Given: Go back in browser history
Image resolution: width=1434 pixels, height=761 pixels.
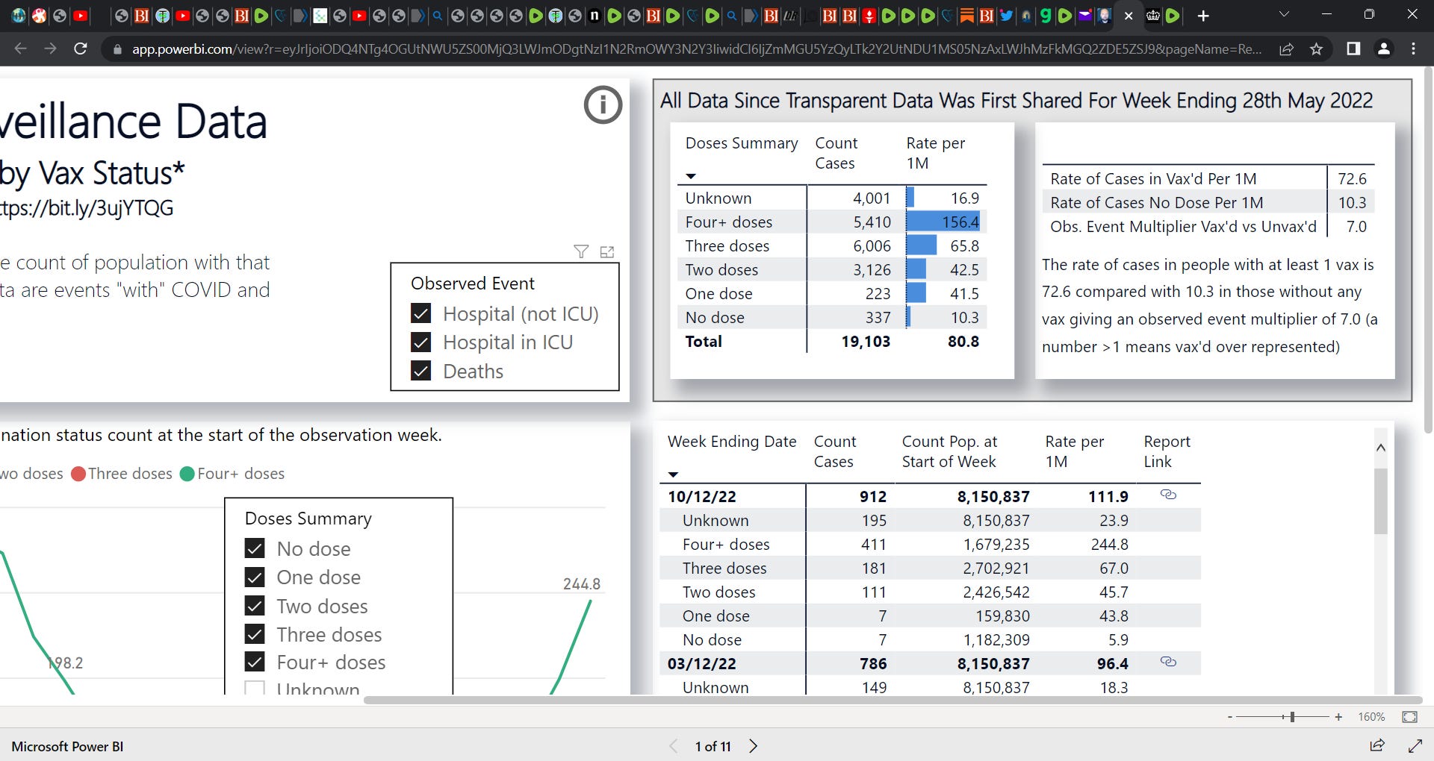Looking at the screenshot, I should [20, 49].
